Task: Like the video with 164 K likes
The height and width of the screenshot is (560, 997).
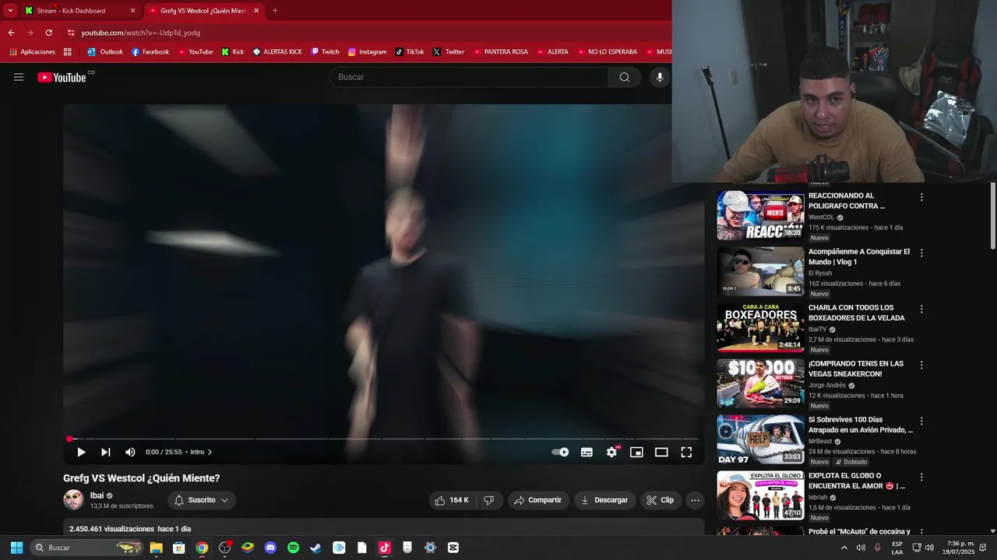Action: (451, 500)
